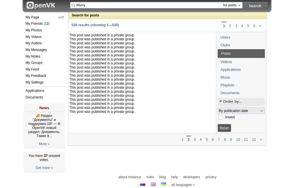
Task: Switch search to Videos
Action: click(226, 62)
